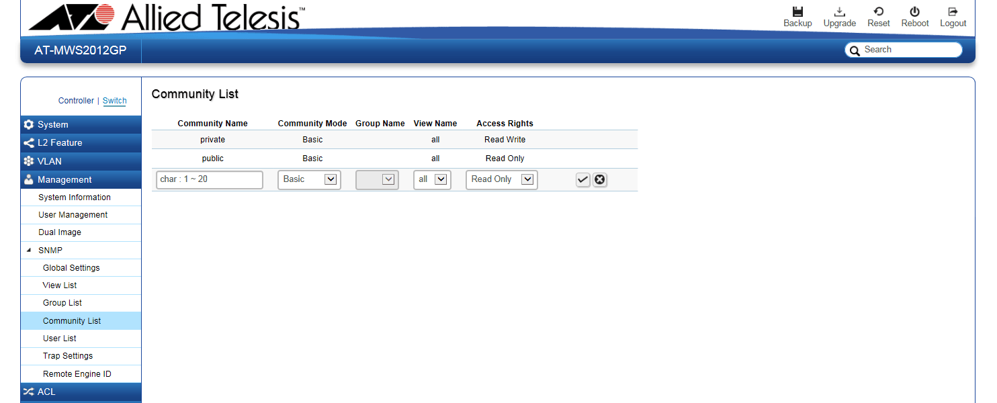Click Basic mode cell in private row
The image size is (997, 403).
[x=312, y=140]
